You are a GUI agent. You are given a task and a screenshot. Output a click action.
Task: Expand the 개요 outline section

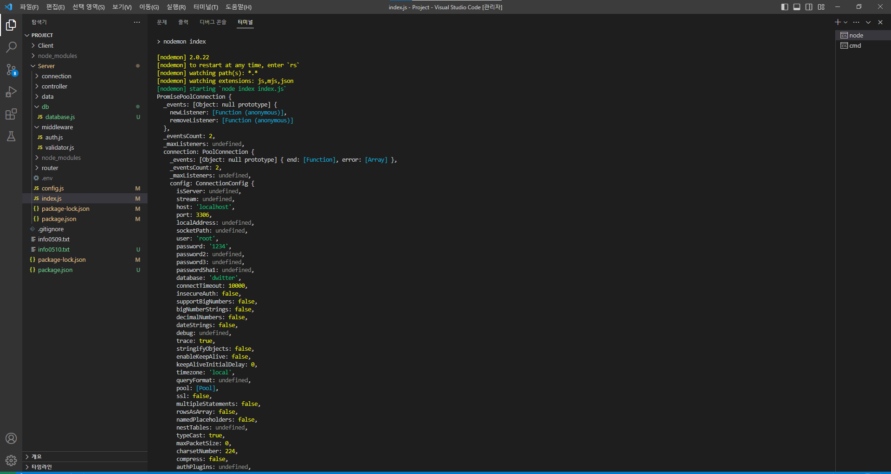[85, 456]
